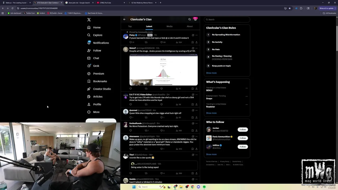The height and width of the screenshot is (190, 338).
Task: Like the Akeneene post
Action: [x=162, y=149]
